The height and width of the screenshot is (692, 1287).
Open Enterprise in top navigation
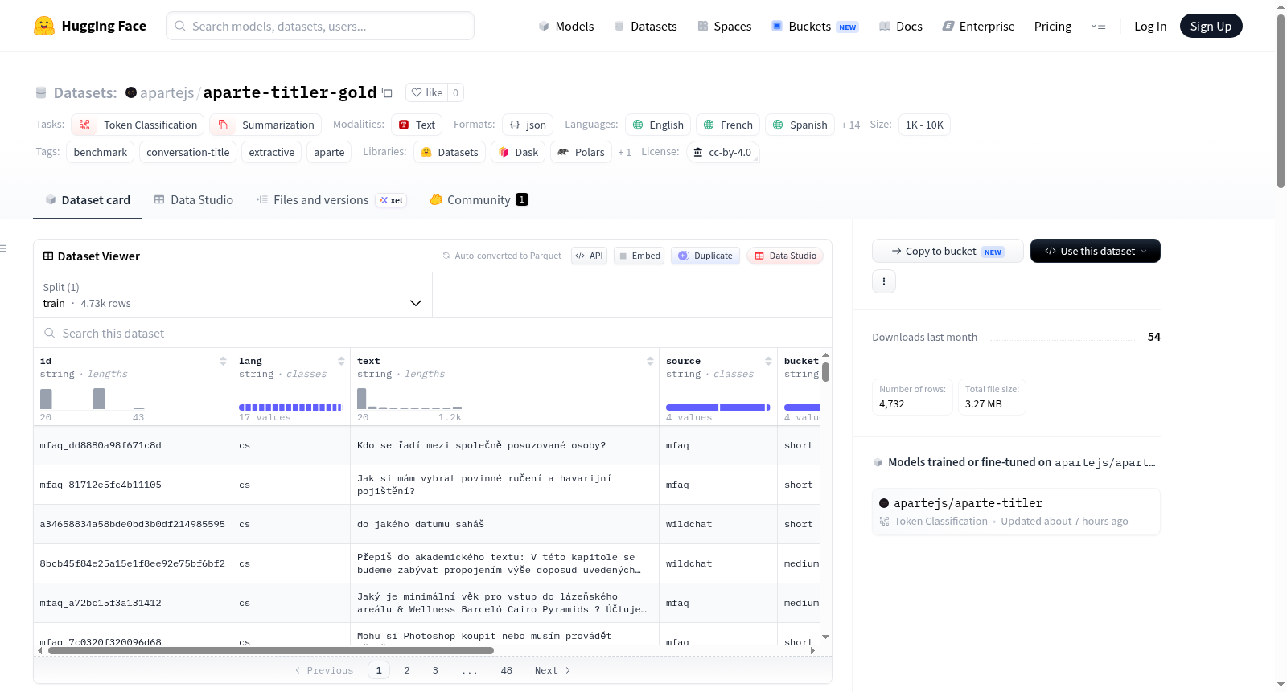(x=978, y=26)
